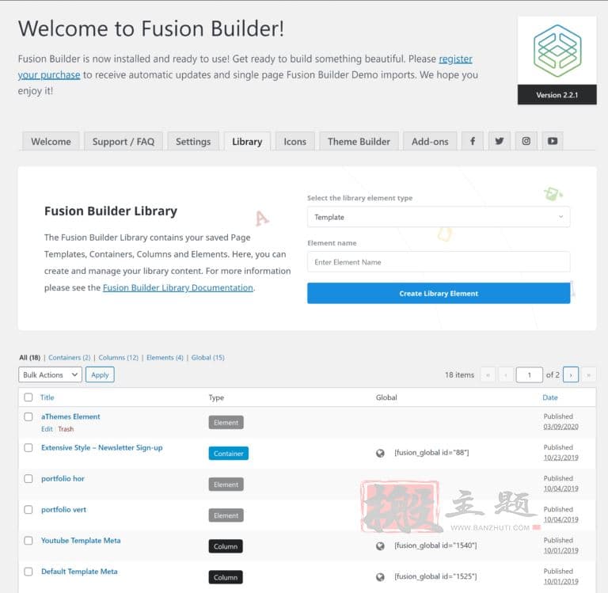Click the date 03/09/2020
This screenshot has height=593, width=608.
[x=560, y=427]
